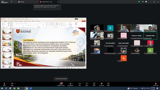Click Raihan Riyadh's green R avatar
The height and width of the screenshot is (90, 160).
coord(150,50)
